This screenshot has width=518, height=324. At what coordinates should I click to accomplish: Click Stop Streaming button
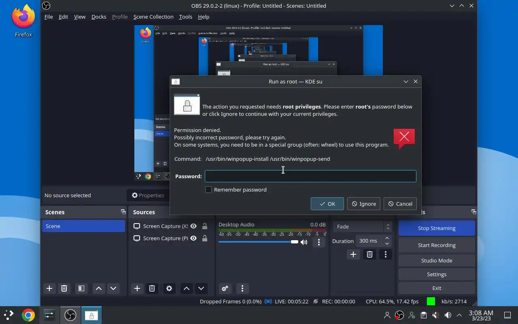437,228
